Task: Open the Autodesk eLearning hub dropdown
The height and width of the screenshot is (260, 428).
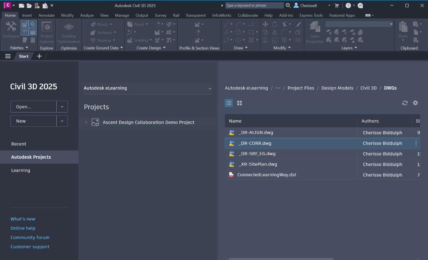Action: pos(148,88)
